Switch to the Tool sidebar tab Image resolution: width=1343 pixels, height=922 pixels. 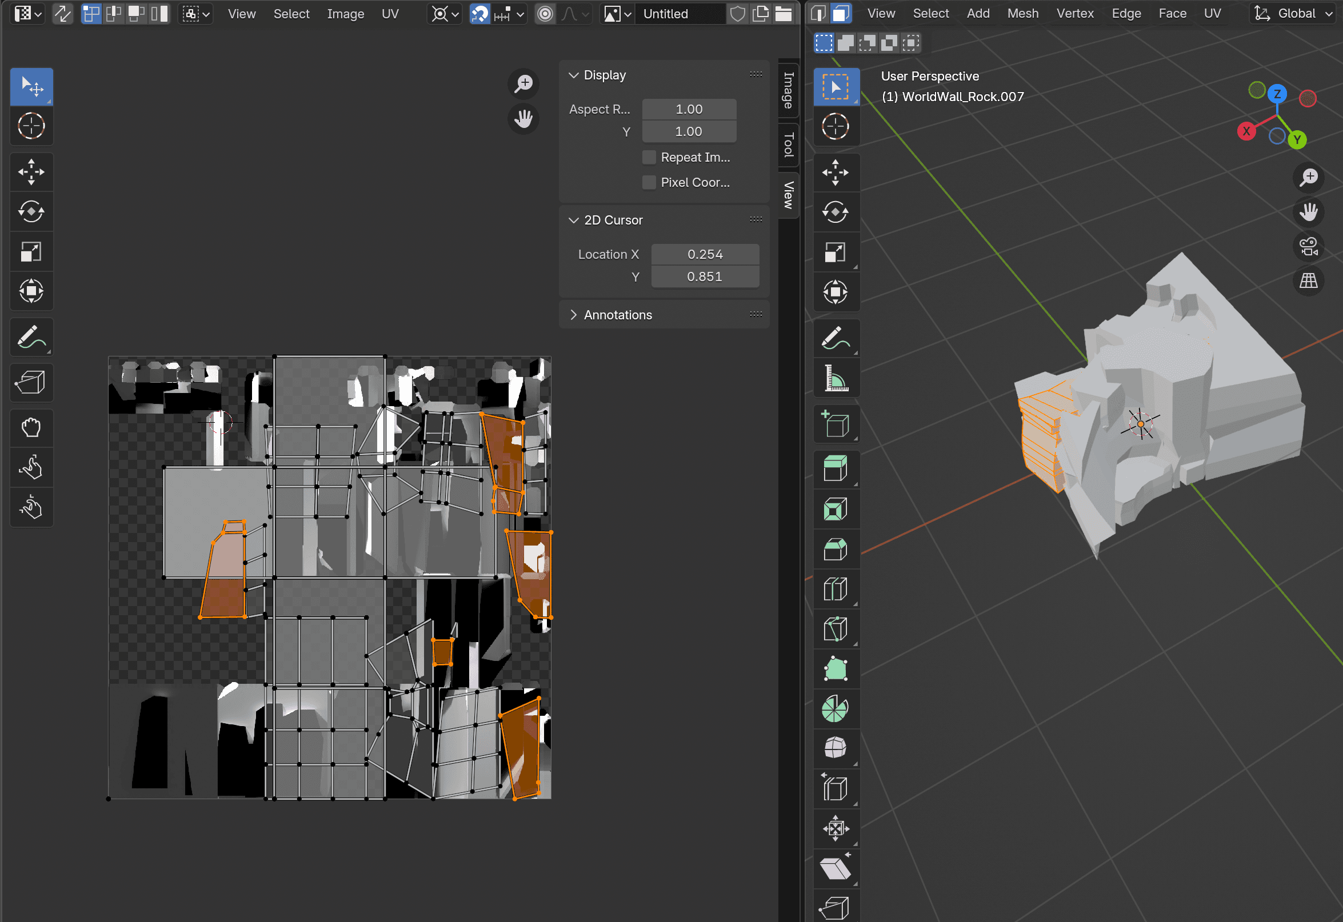click(x=788, y=145)
